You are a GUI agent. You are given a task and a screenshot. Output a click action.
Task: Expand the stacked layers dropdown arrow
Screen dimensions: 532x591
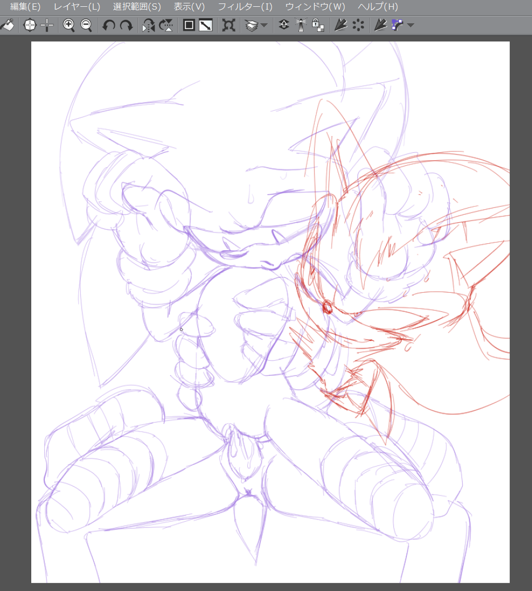[x=264, y=25]
